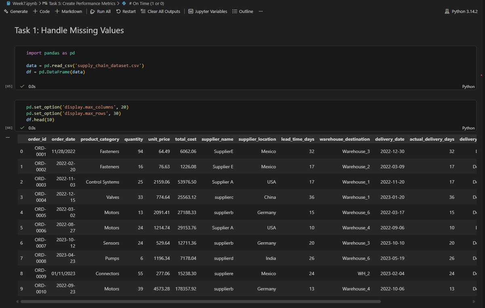Screen dimensions: 485x308
Task: Click the 2022-12-30 delivery date cell
Action: pyautogui.click(x=392, y=152)
